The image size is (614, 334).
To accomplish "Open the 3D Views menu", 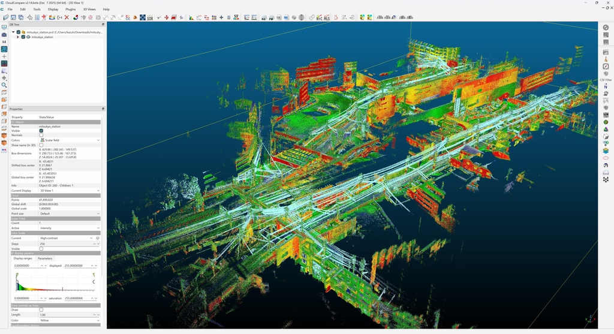I will tap(89, 9).
